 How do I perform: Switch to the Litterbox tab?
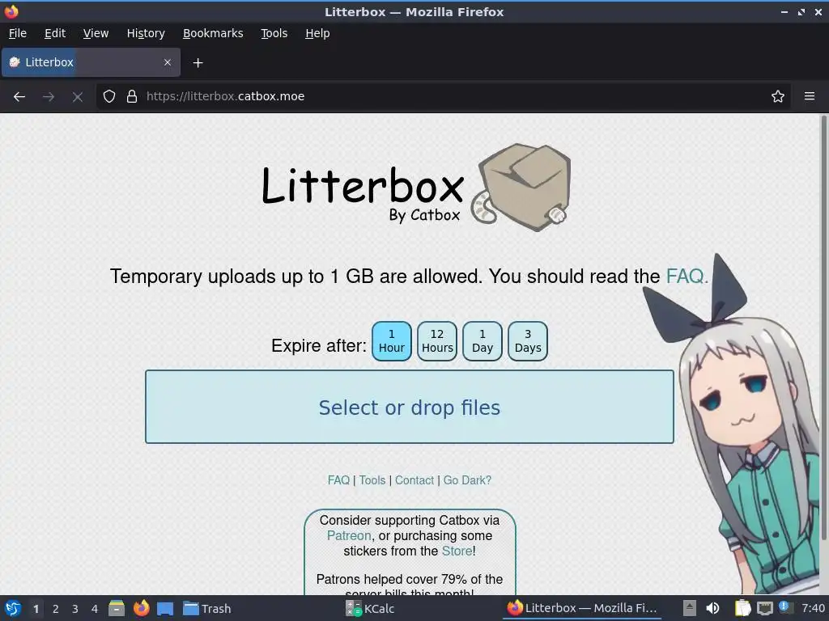[x=91, y=62]
